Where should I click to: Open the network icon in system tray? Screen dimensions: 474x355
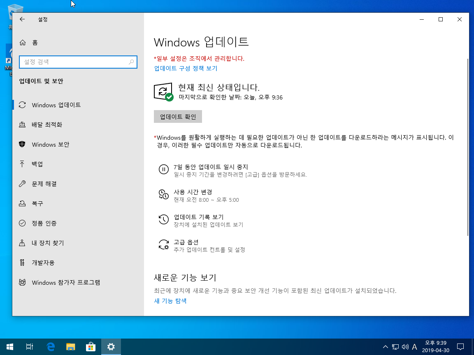395,347
